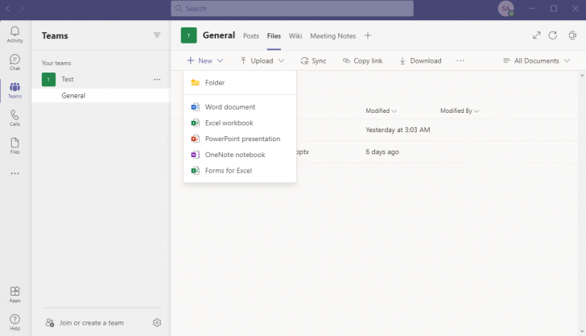Viewport: 586px width, 336px height.
Task: Go back with the back arrow
Action: [x=7, y=8]
